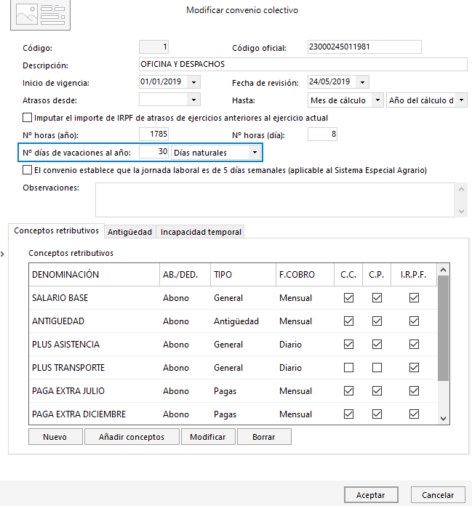Screen dimensions: 472x506
Task: Click the Añadir conceptos button
Action: (132, 437)
